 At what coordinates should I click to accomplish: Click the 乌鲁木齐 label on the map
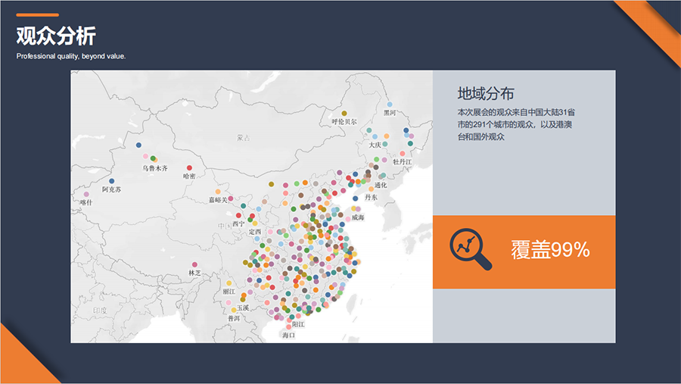[x=155, y=168]
